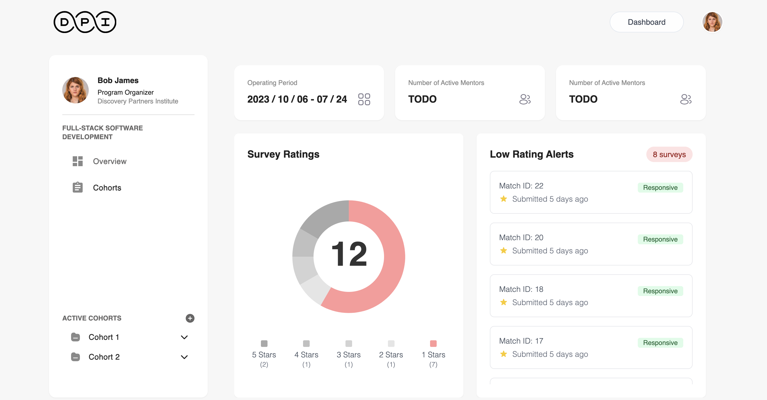Click the star icon on Match ID: 18
The height and width of the screenshot is (400, 767).
[x=504, y=302]
